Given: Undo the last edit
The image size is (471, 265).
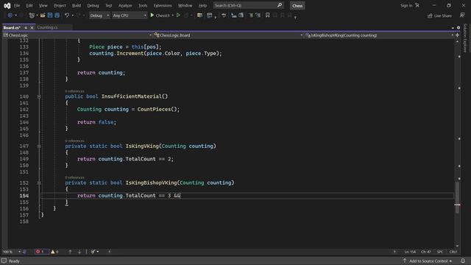Looking at the screenshot, I should click(67, 15).
